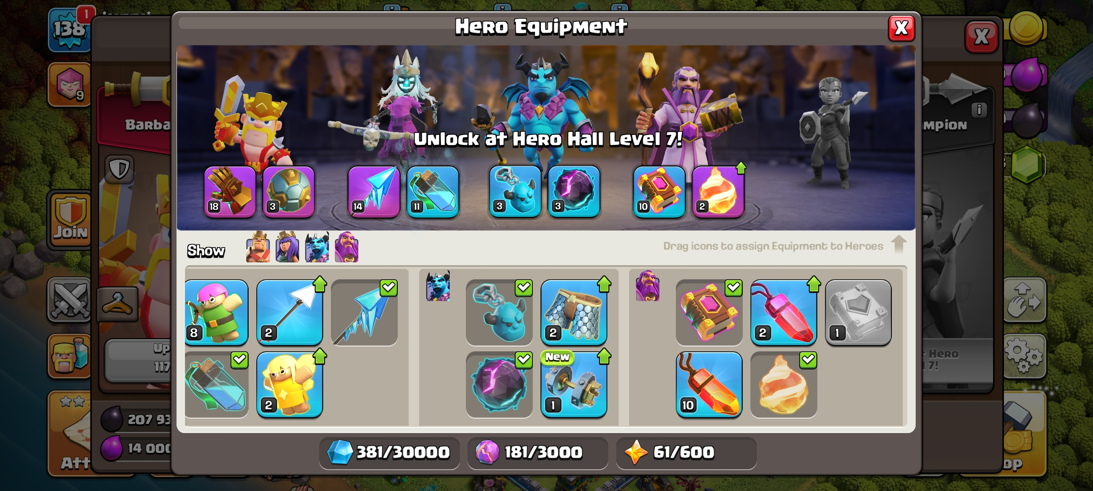Select the equipped Eternal Tome with checkmark
Viewport: 1093px width, 491px height.
point(709,312)
